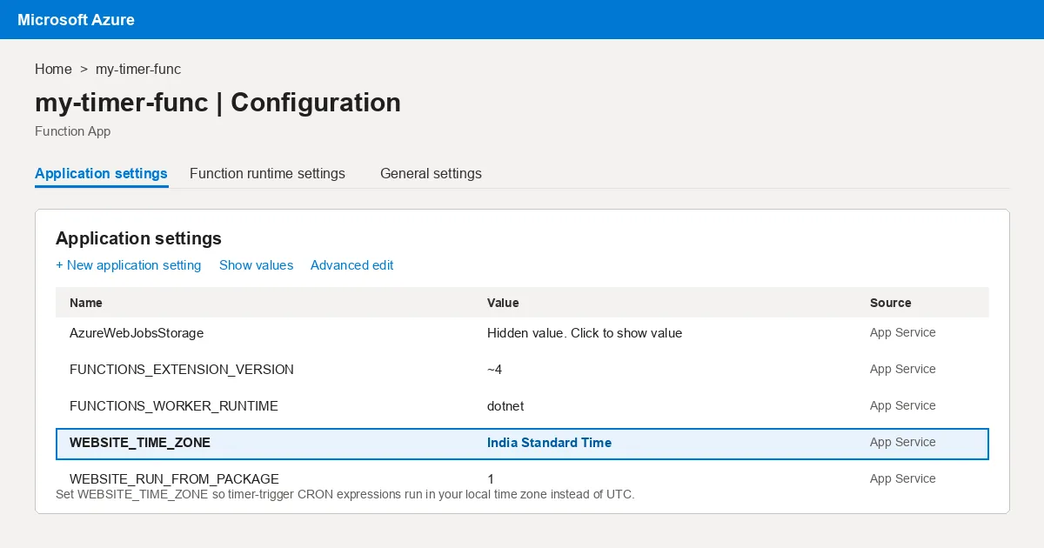The image size is (1044, 548).
Task: Click the Function App subtitle
Action: tap(72, 131)
